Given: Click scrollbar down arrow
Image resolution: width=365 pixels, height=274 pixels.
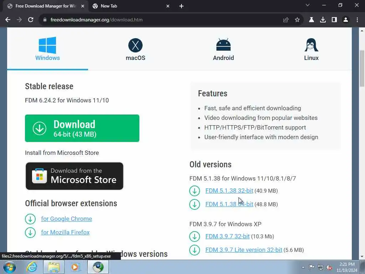Looking at the screenshot, I should coord(362,257).
